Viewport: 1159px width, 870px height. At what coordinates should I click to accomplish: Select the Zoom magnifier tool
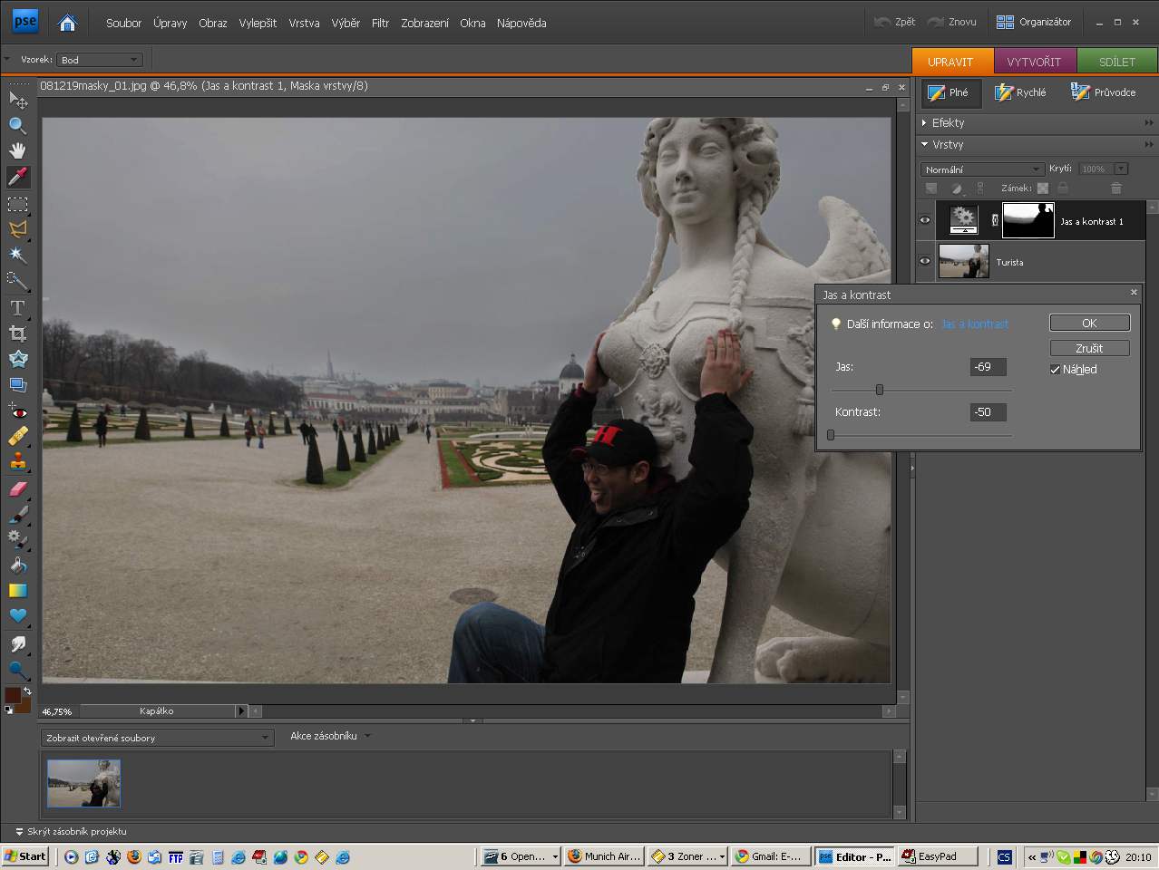tap(17, 125)
